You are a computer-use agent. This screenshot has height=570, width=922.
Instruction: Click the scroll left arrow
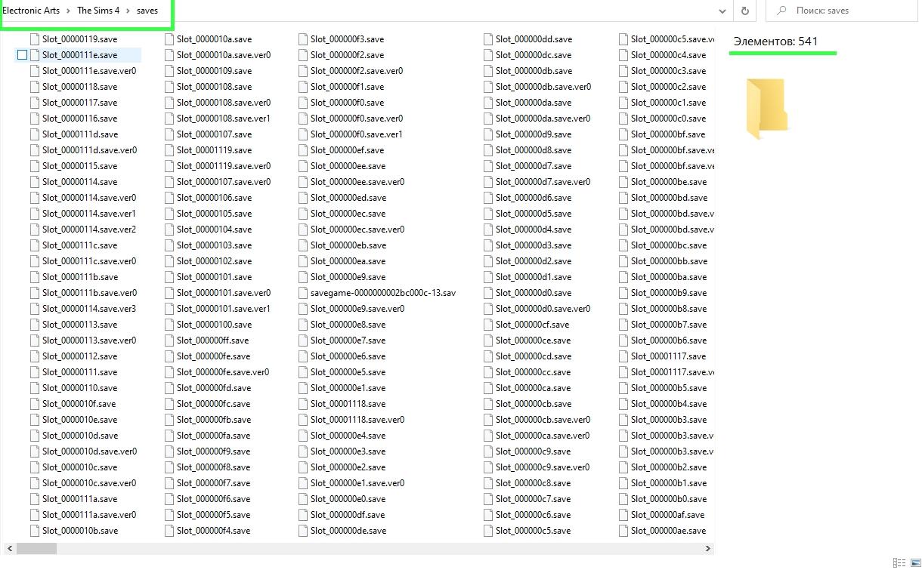pos(8,548)
